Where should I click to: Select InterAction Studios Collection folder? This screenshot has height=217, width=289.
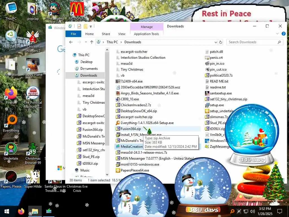pyautogui.click(x=143, y=58)
